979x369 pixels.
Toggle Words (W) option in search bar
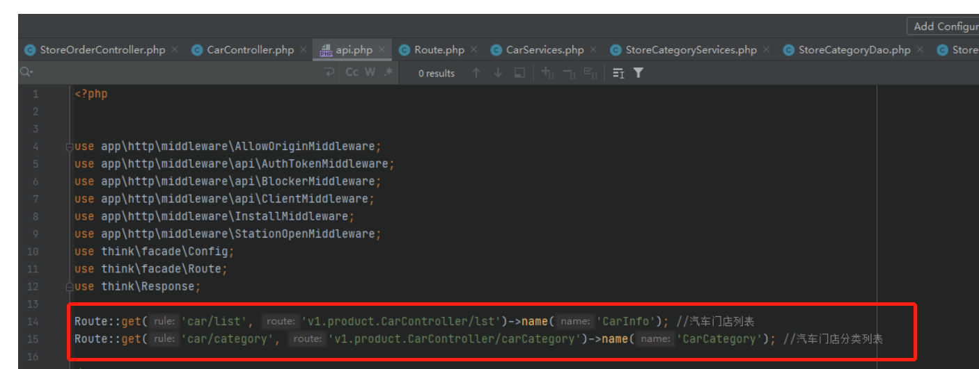point(370,72)
